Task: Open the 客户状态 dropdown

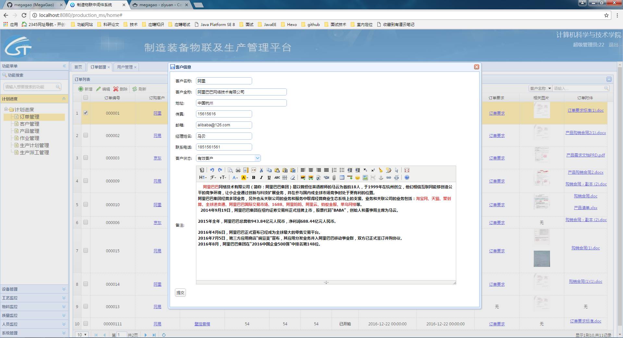Action: coord(257,158)
